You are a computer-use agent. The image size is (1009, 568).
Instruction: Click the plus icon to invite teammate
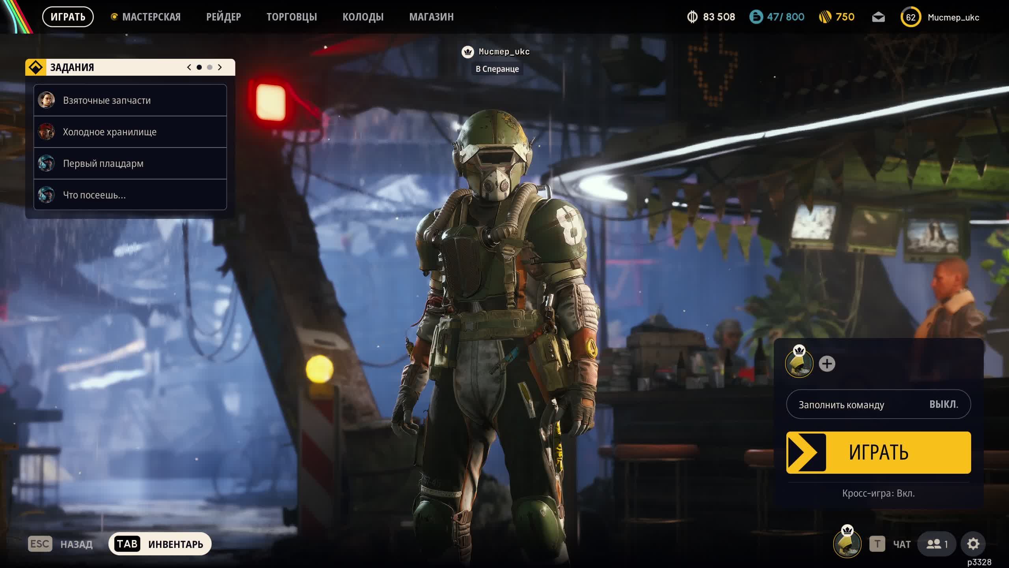827,364
